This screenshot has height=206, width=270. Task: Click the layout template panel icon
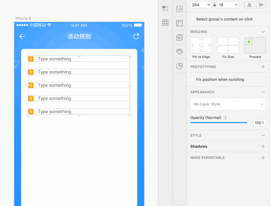tap(179, 23)
